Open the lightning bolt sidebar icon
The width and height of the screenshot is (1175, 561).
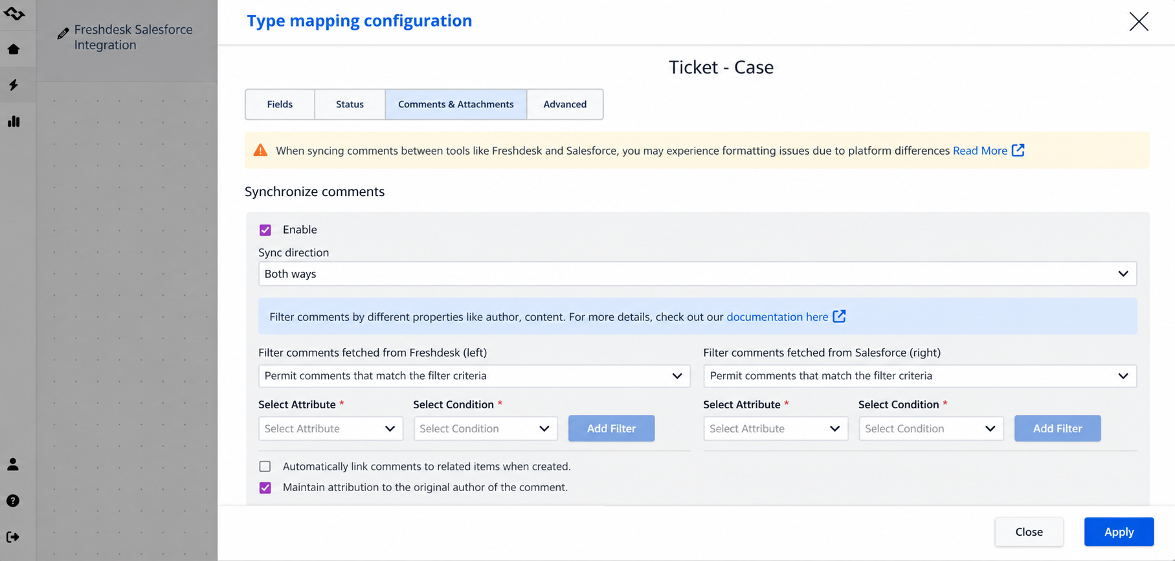click(14, 85)
